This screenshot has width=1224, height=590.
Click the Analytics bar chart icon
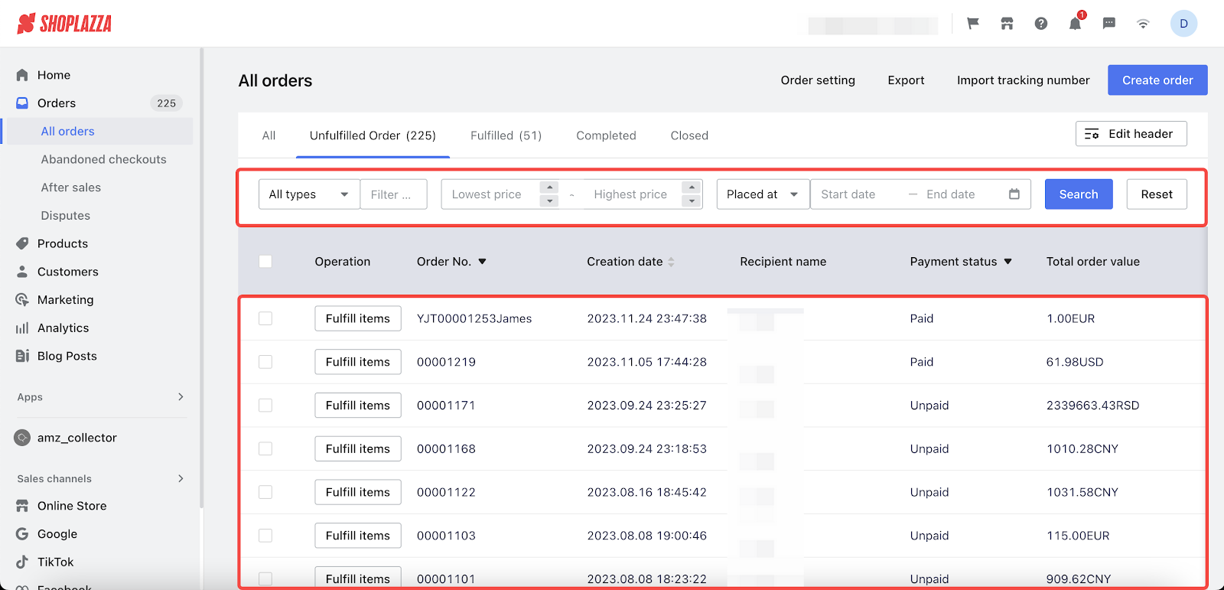22,328
